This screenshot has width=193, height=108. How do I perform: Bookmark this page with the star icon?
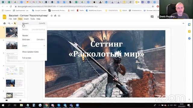tap(153, 6)
